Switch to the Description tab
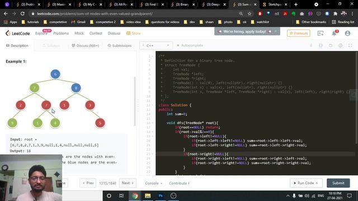Viewport: 358px width, 201px height. tap(17, 46)
